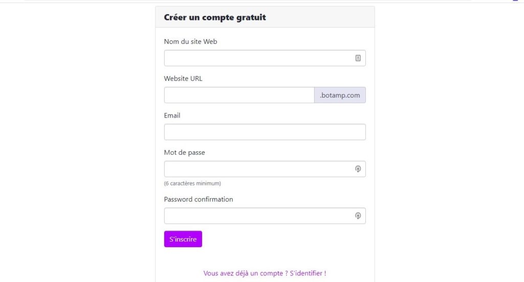Focus the Nom du site Web input

265,58
